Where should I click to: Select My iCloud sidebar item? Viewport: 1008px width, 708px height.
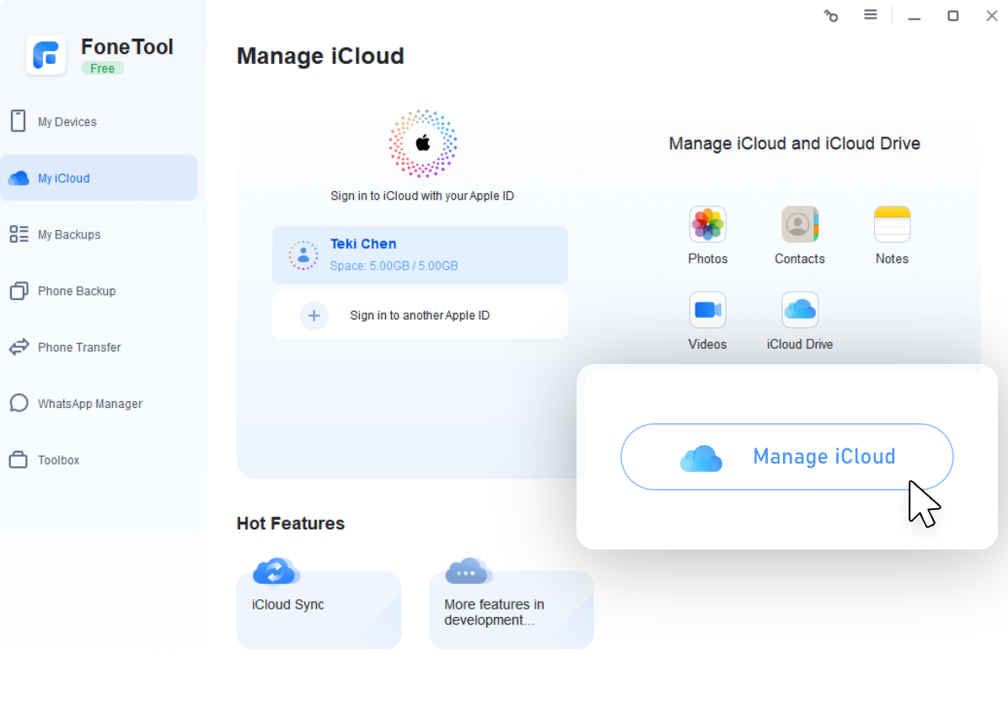coord(64,178)
